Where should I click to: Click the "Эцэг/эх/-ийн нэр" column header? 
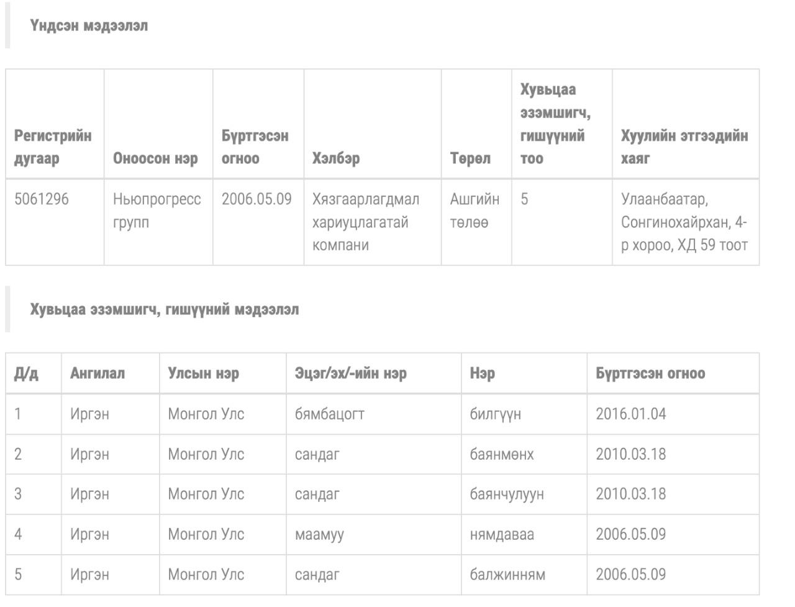pyautogui.click(x=350, y=373)
